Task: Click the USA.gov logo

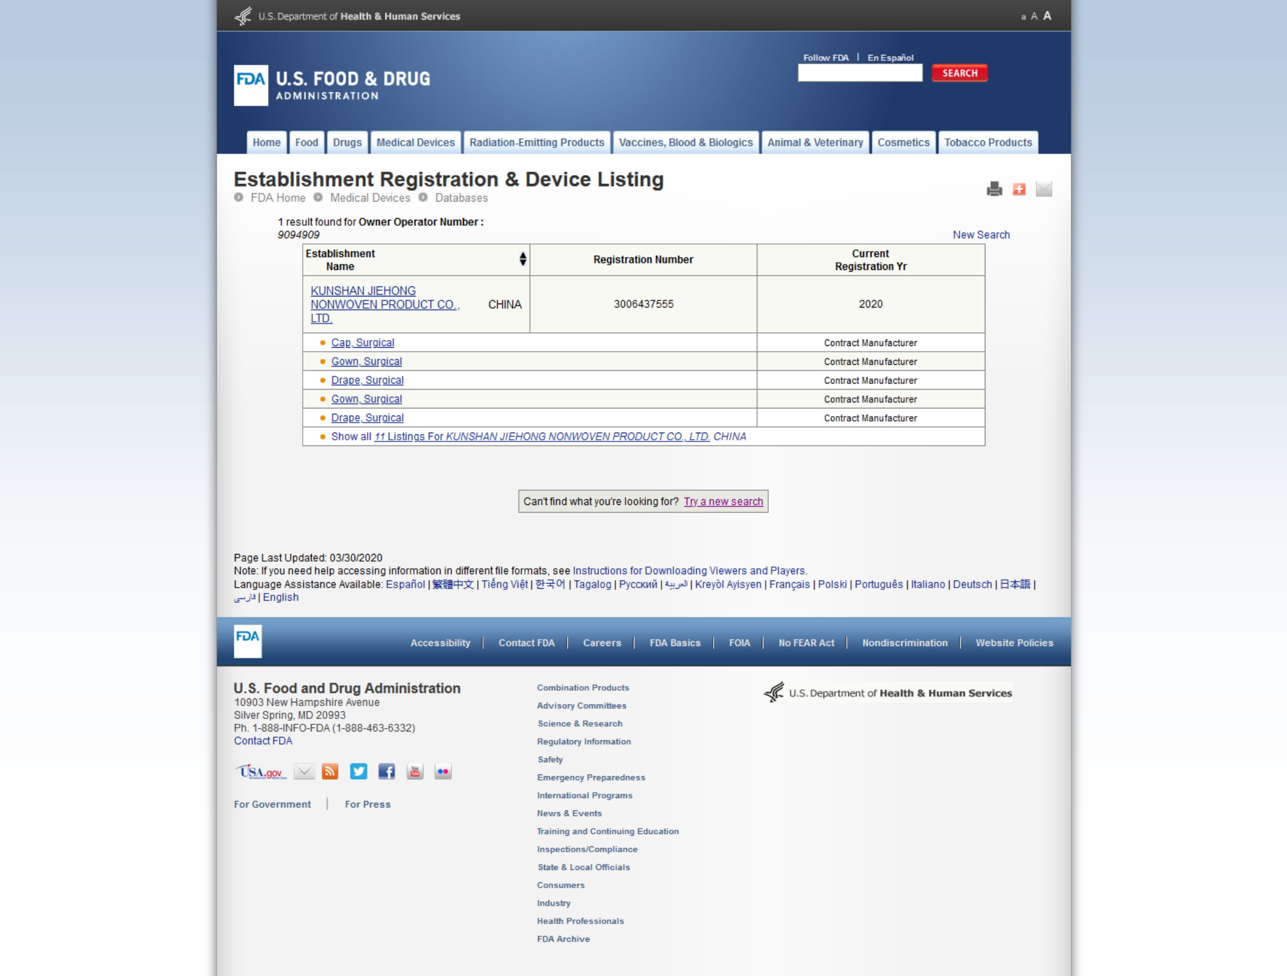Action: pos(261,772)
